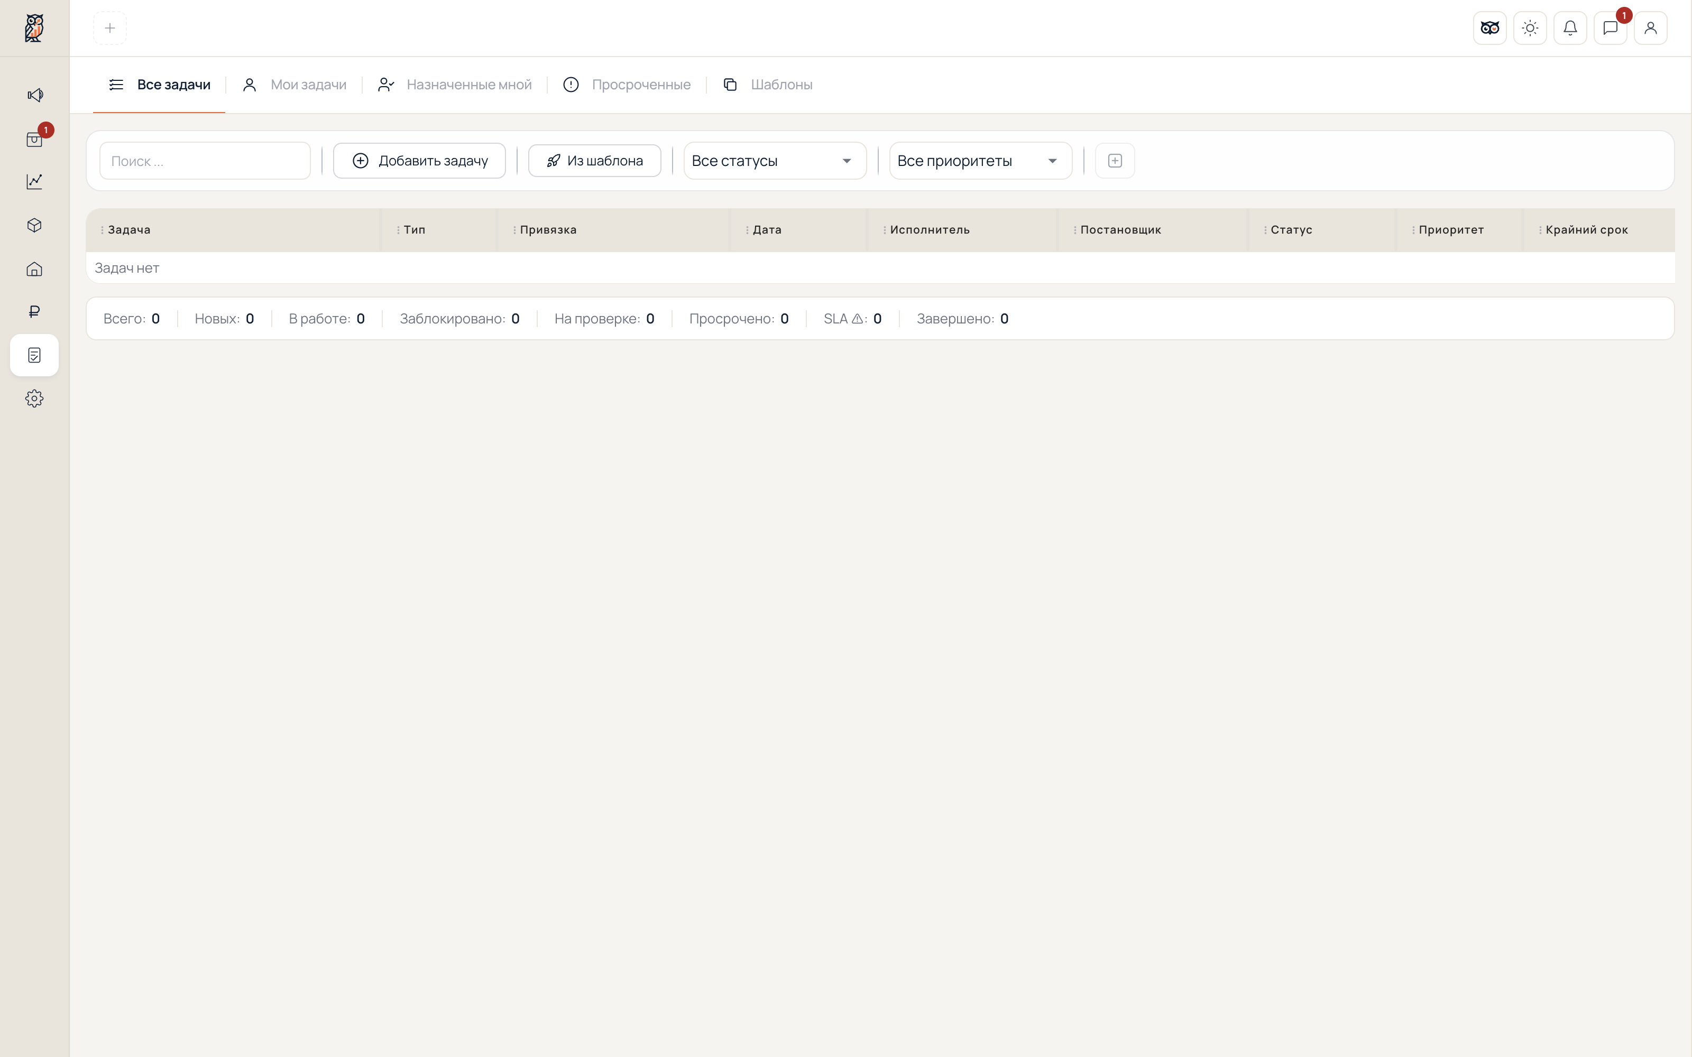Open the cube products sidebar icon
Screen dimensions: 1692x1057
tap(34, 225)
